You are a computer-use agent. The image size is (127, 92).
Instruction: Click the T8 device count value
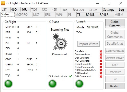(37, 43)
